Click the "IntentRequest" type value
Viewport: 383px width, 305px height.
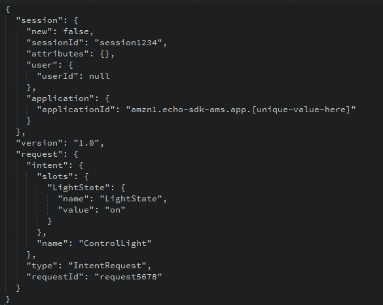coord(107,266)
